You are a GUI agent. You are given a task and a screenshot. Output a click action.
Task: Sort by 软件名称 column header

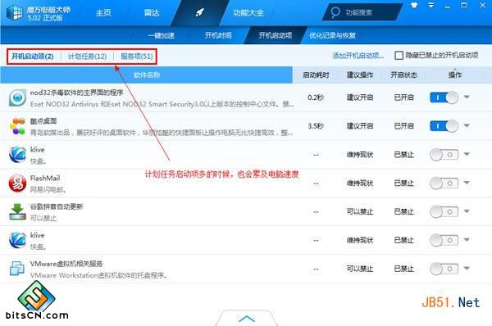147,75
